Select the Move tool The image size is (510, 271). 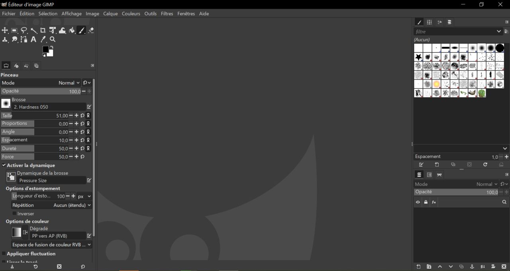5,30
